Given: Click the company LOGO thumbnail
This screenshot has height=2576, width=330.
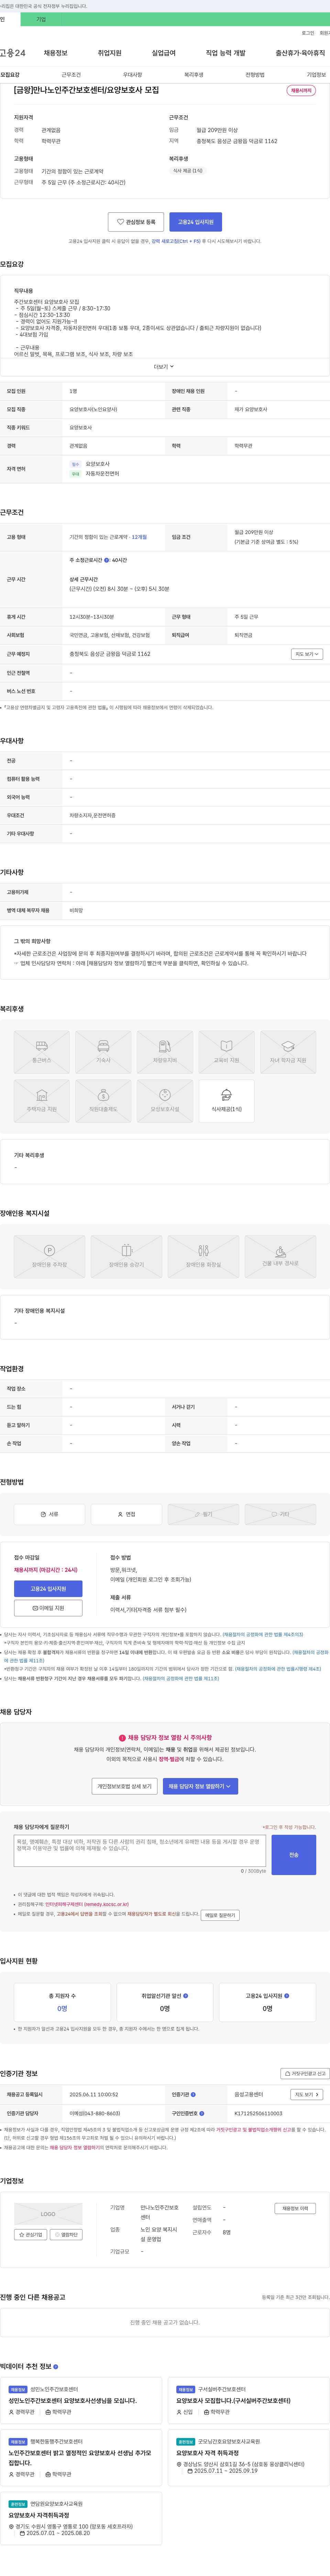Looking at the screenshot, I should [48, 2214].
